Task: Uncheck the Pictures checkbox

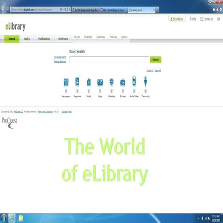Action: tap(123, 91)
